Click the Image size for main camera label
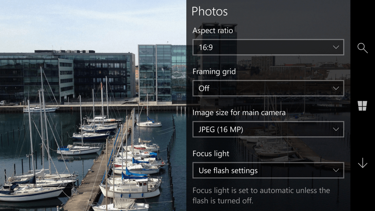375x211 pixels. coord(239,113)
